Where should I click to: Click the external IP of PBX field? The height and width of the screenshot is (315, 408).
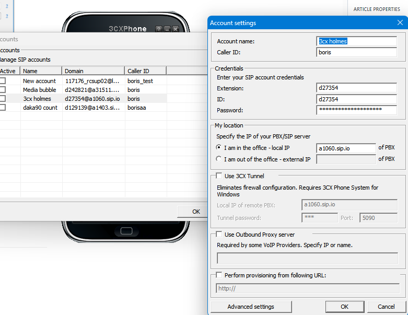[x=346, y=159]
